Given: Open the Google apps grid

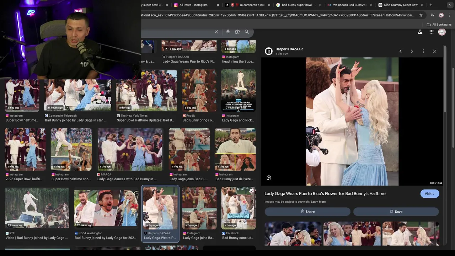Looking at the screenshot, I should [431, 32].
